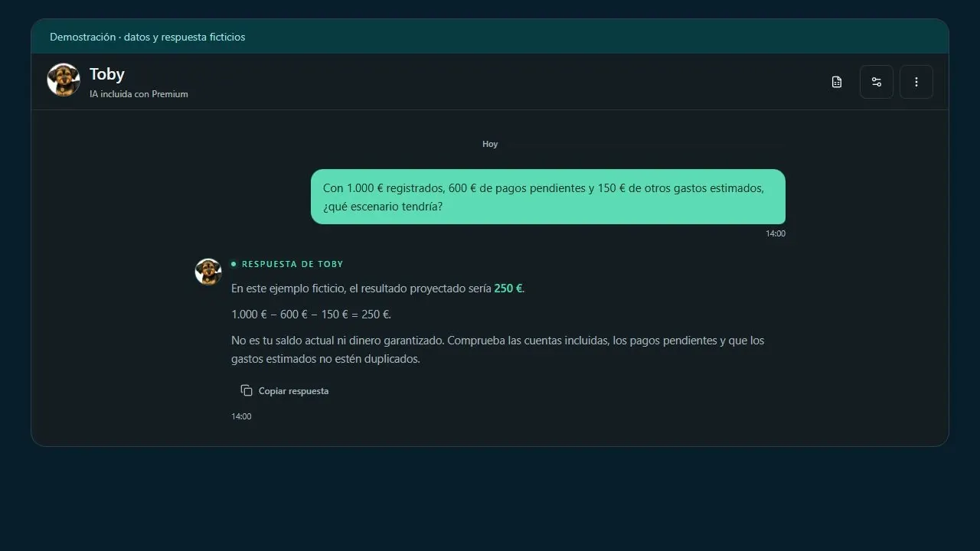Click the RESPUESTA DE TOBY label
The image size is (980, 551).
(292, 264)
